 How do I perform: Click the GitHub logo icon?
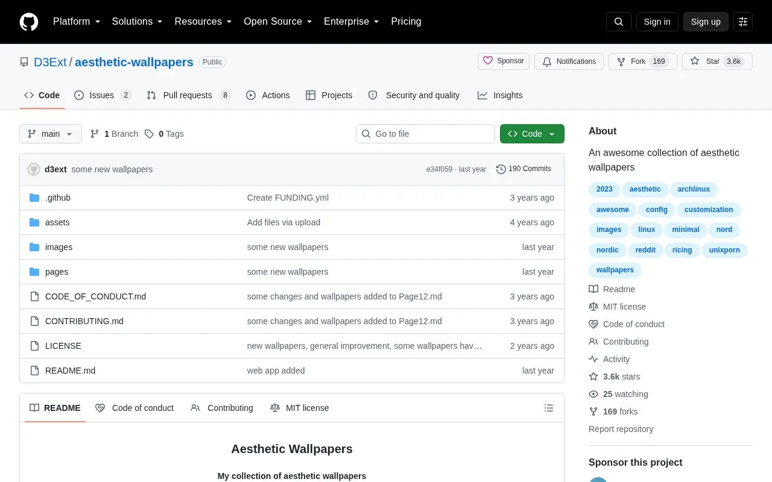29,22
